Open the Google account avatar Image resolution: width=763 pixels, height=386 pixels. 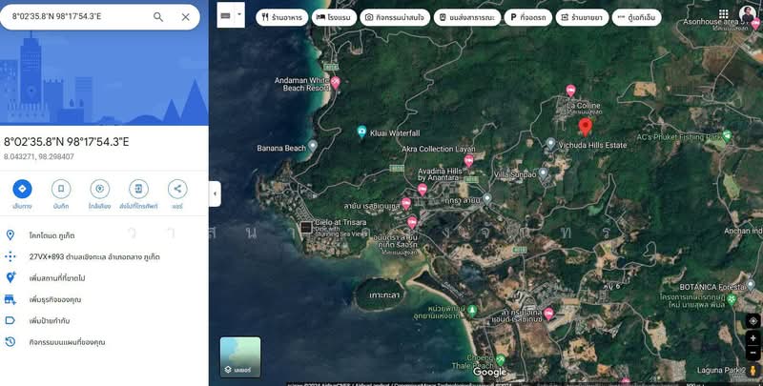tap(748, 14)
